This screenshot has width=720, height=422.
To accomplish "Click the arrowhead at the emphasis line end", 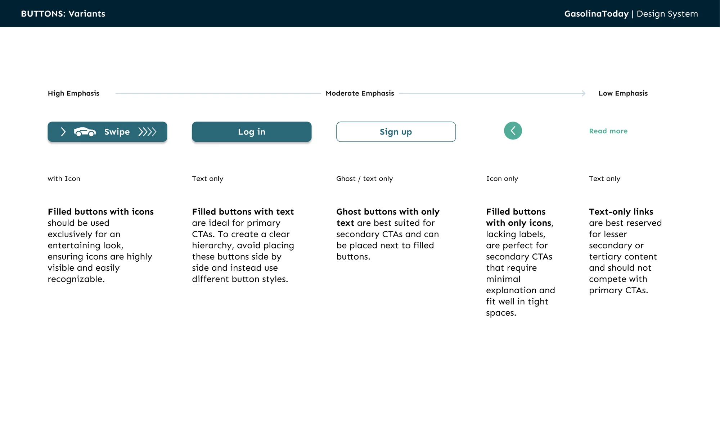I will [x=583, y=93].
